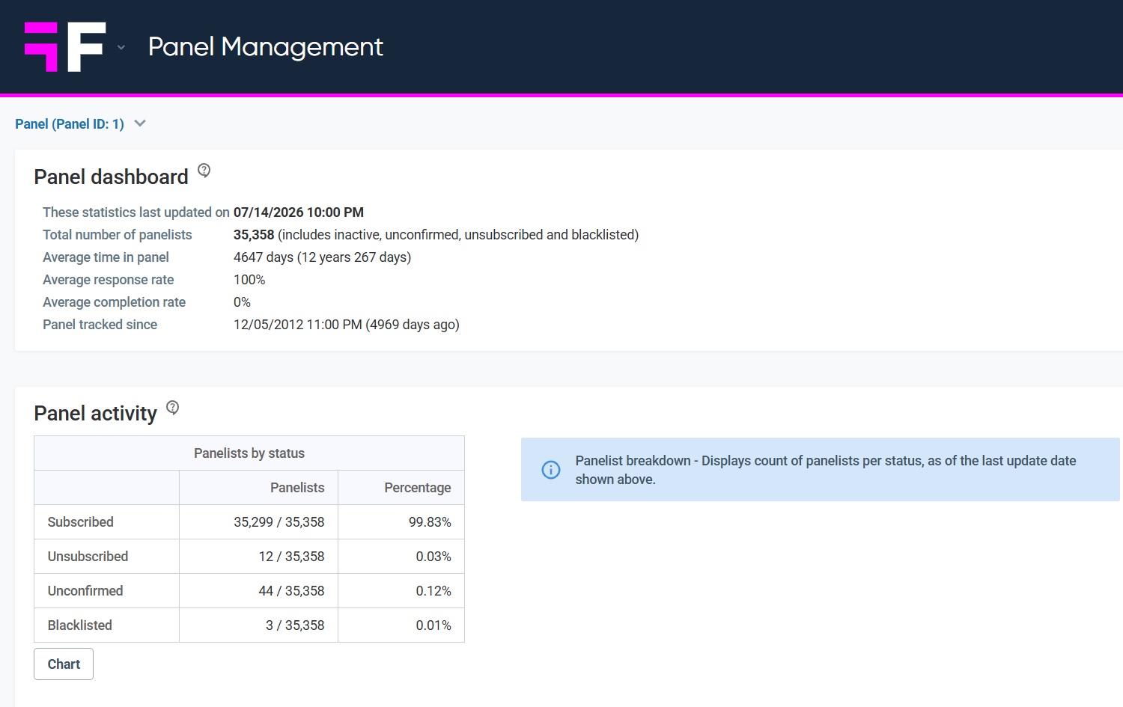Click the Percentage column header
The height and width of the screenshot is (707, 1123).
(401, 488)
